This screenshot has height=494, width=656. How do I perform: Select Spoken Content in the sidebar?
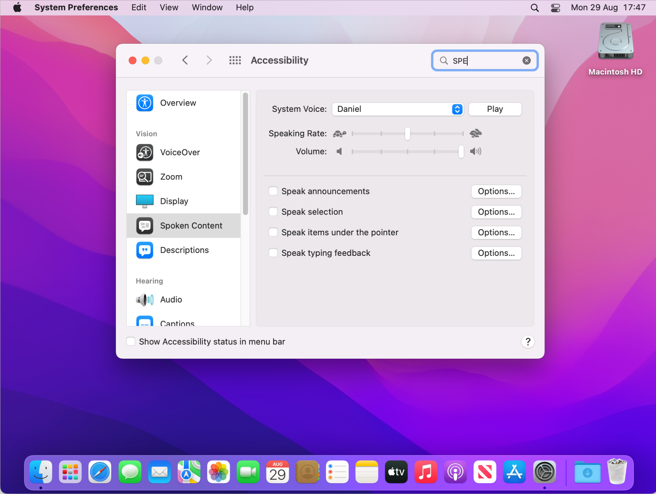click(184, 226)
